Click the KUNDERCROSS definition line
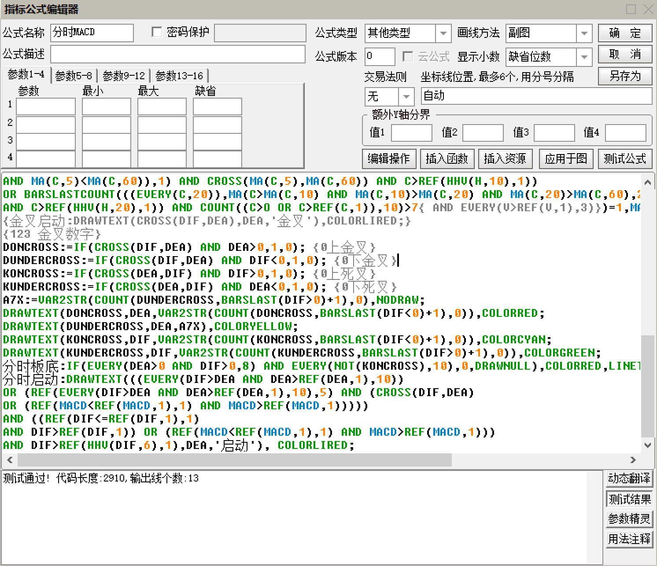This screenshot has width=657, height=566. point(200,287)
